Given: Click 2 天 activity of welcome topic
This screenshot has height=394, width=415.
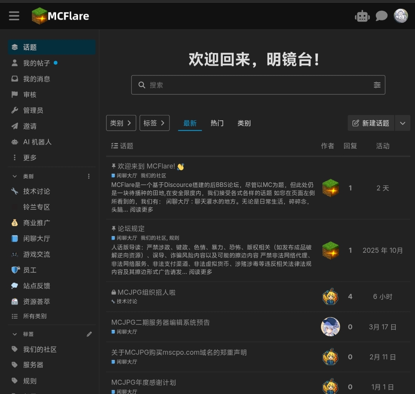Looking at the screenshot, I should click(x=383, y=188).
